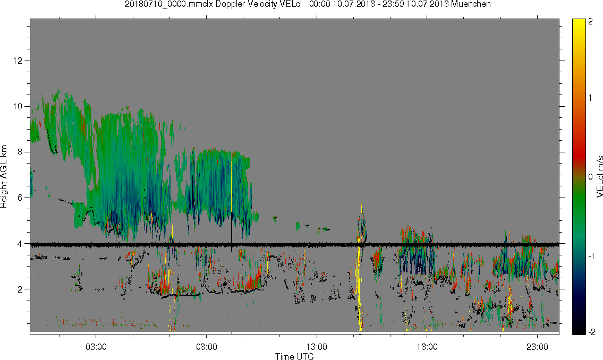
Task: Click the yellow top of the colorbar
Action: (579, 27)
